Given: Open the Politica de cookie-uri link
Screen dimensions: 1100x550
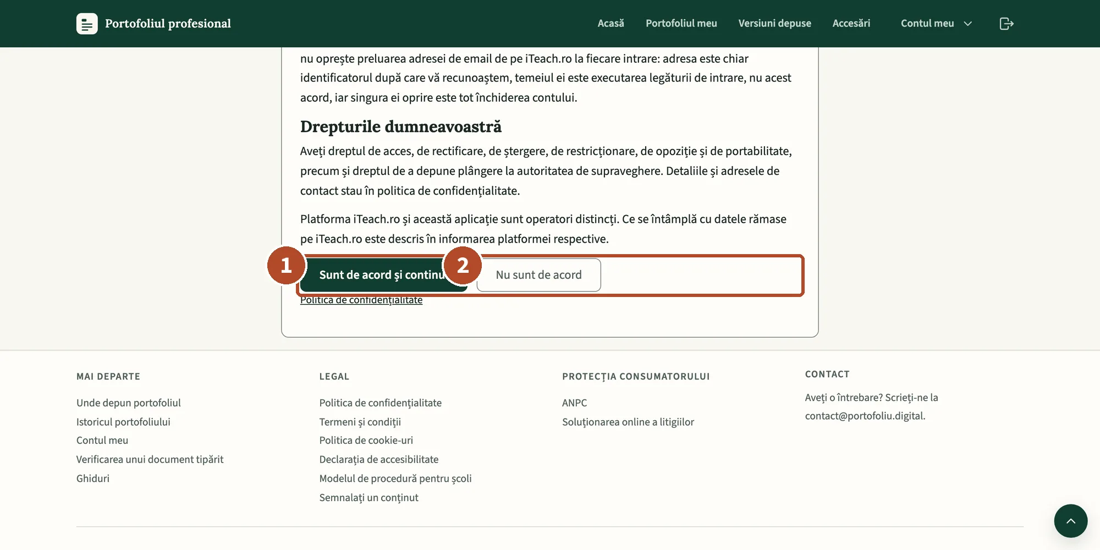Looking at the screenshot, I should [x=366, y=441].
